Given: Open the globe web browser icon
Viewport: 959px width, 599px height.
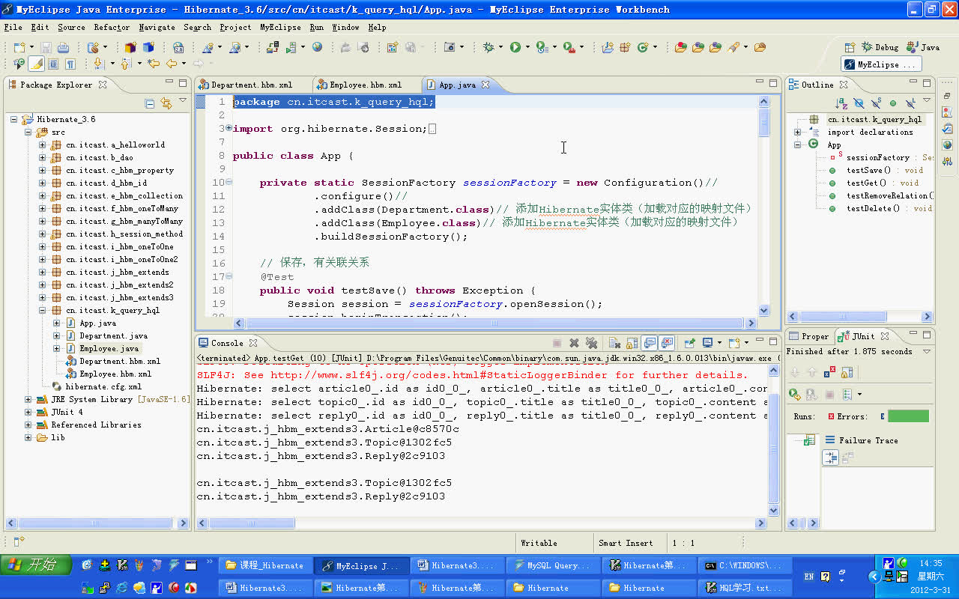Looking at the screenshot, I should 317,47.
